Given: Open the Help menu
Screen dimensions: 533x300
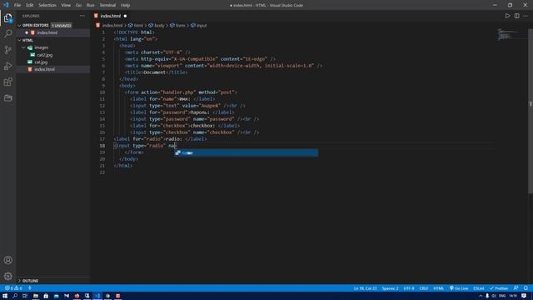Looking at the screenshot, I should [x=126, y=5].
